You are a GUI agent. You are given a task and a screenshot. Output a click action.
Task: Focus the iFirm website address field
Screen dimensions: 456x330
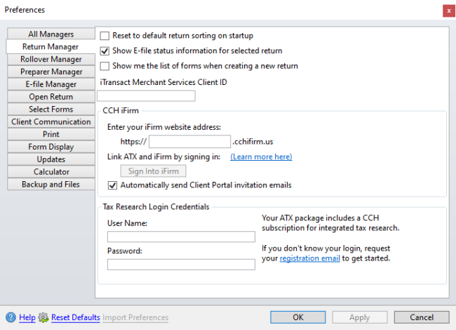(189, 141)
